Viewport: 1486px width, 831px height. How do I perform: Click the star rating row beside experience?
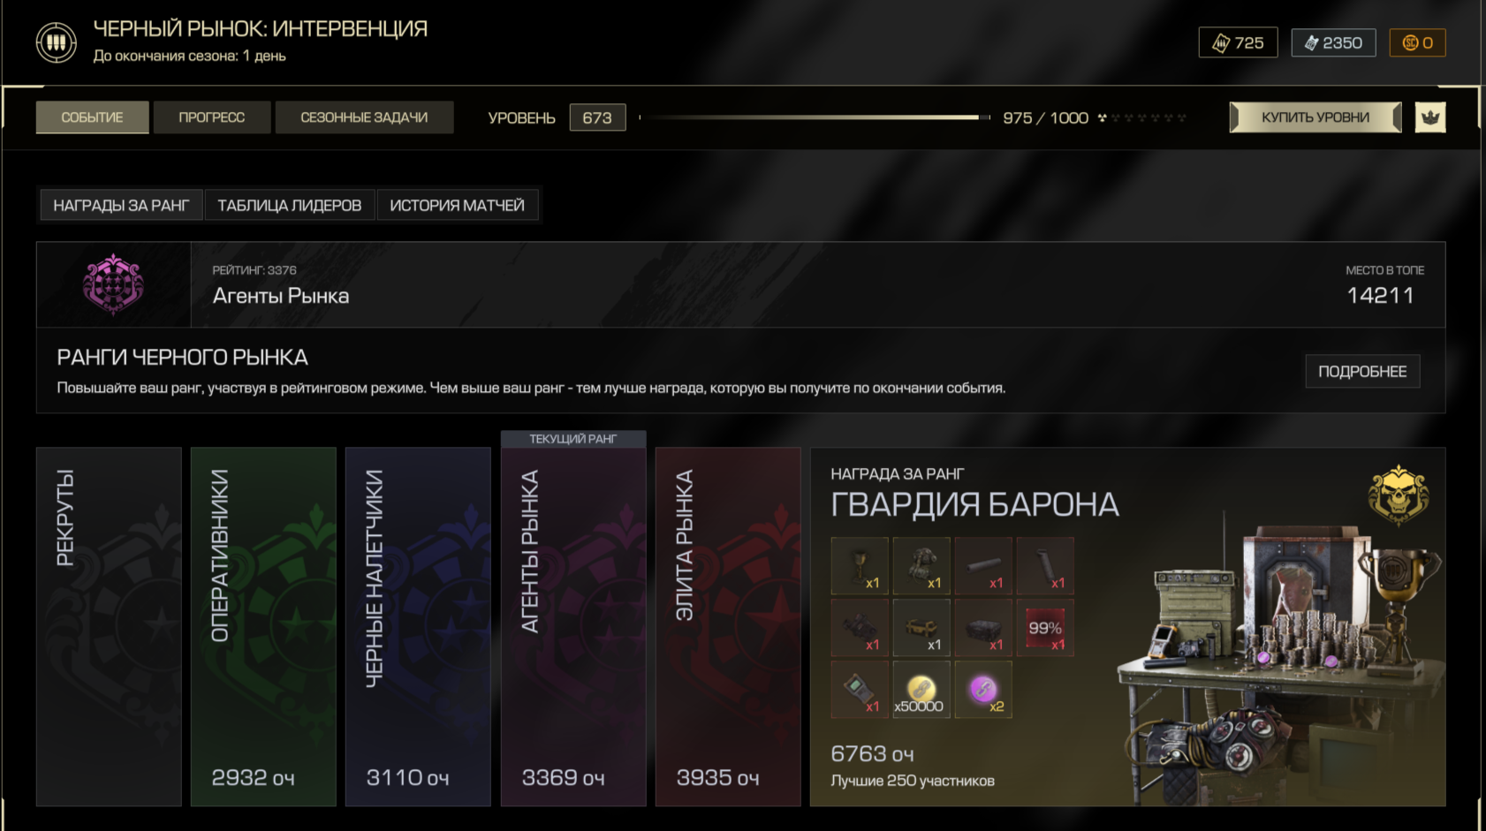[1141, 117]
